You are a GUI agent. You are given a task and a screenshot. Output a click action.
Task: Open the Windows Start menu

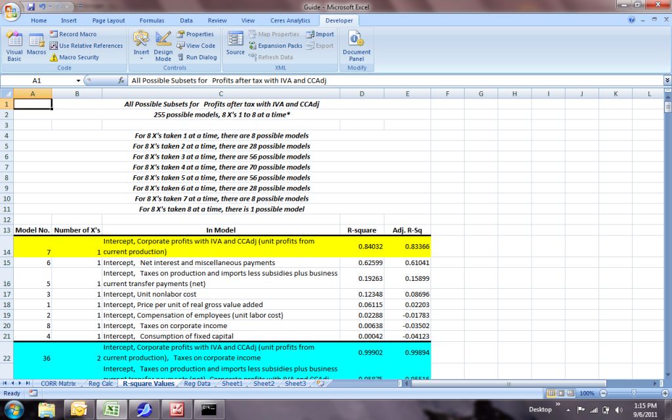tap(14, 409)
